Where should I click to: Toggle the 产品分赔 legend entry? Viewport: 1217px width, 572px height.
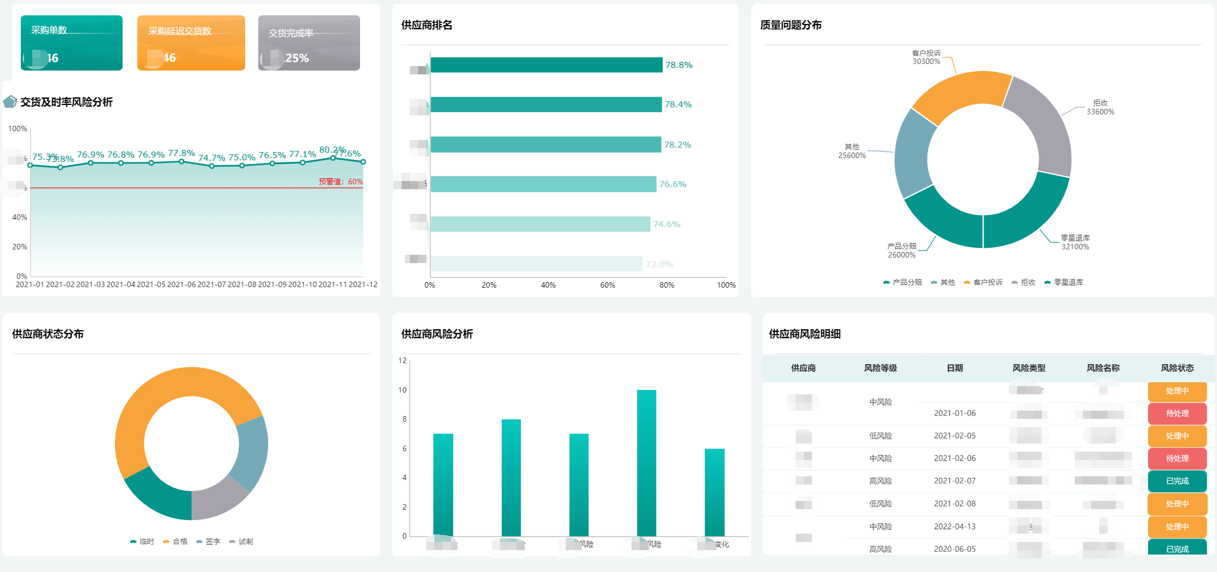(902, 282)
